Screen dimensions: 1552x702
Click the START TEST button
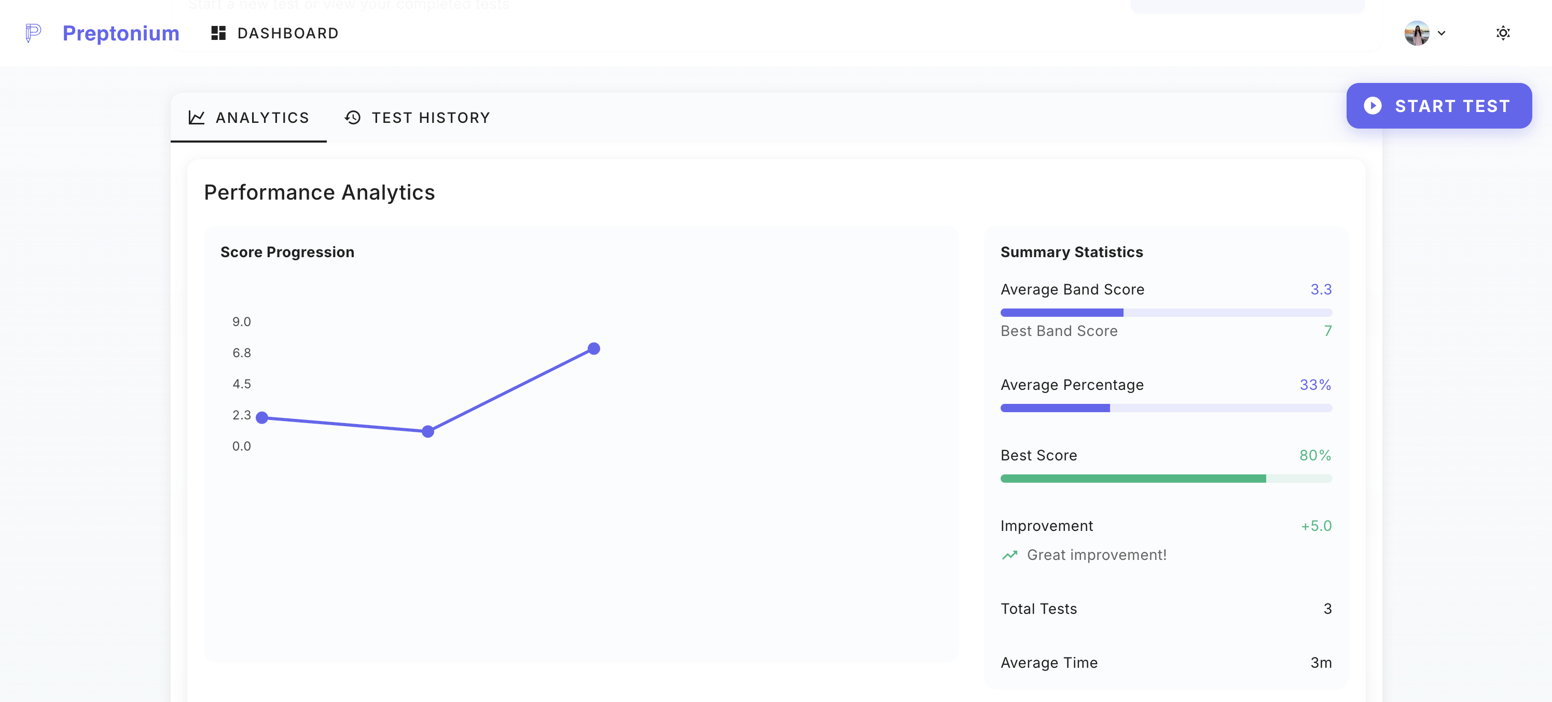point(1439,106)
